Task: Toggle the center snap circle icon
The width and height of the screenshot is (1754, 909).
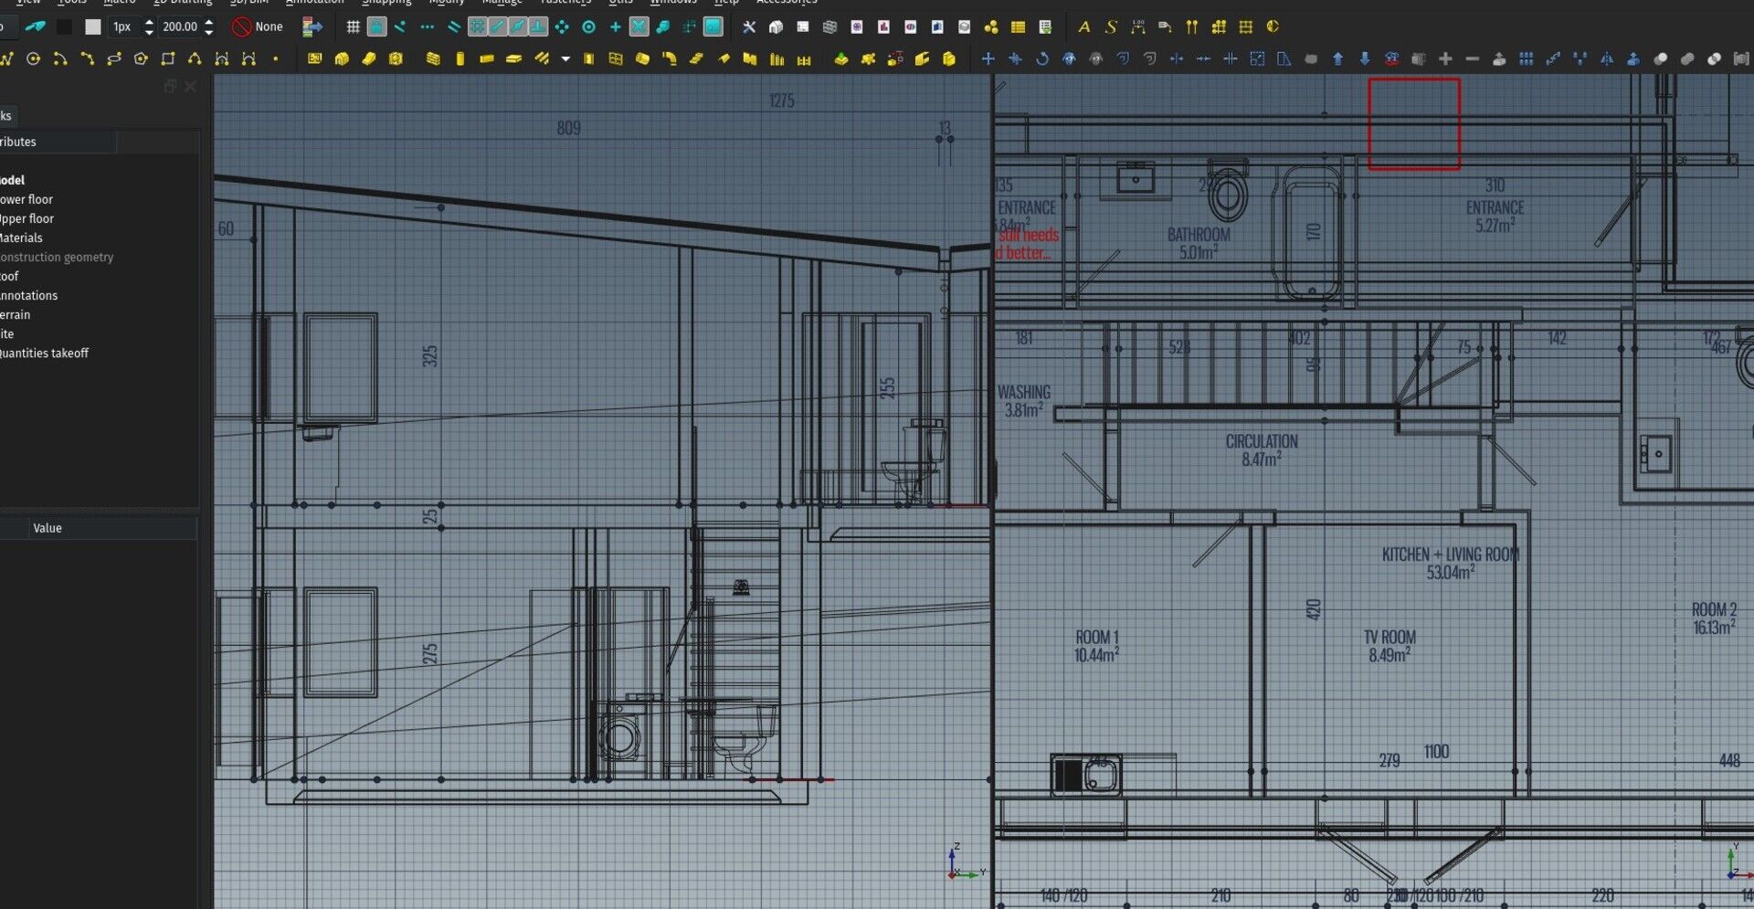Action: [x=588, y=26]
